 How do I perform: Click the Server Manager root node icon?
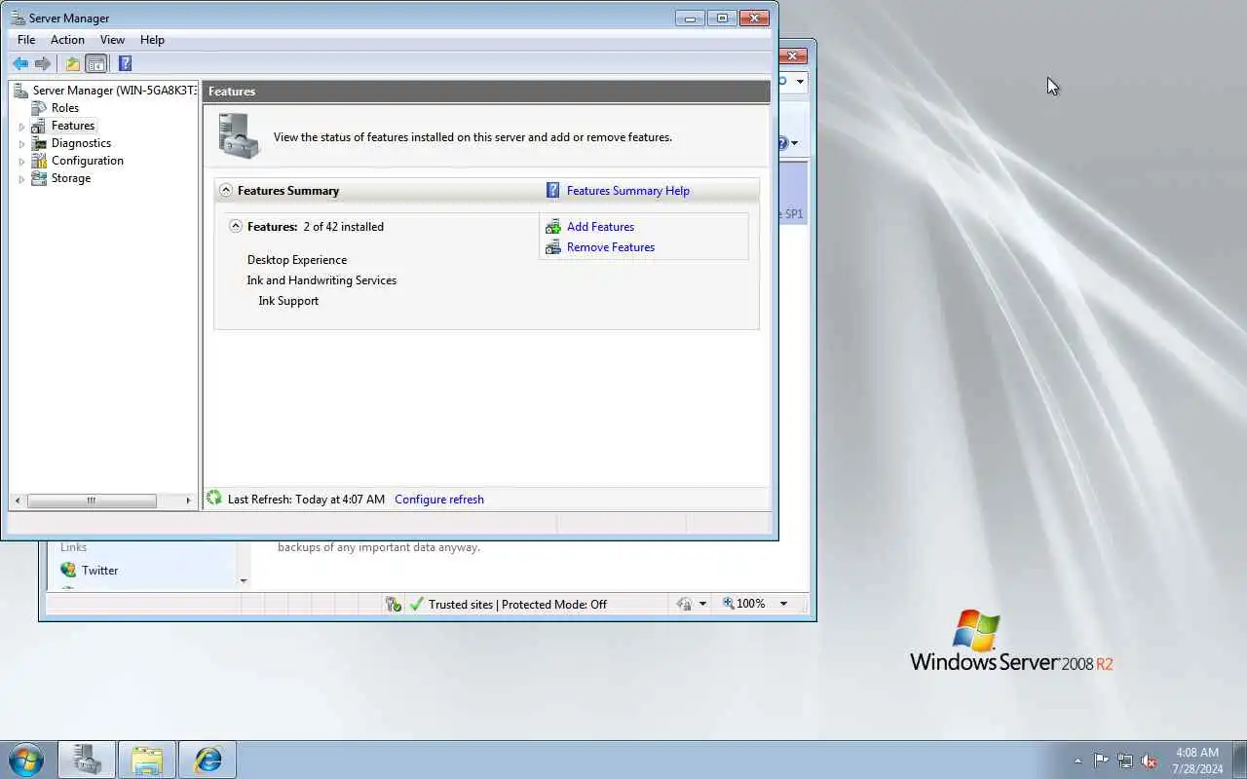[21, 91]
